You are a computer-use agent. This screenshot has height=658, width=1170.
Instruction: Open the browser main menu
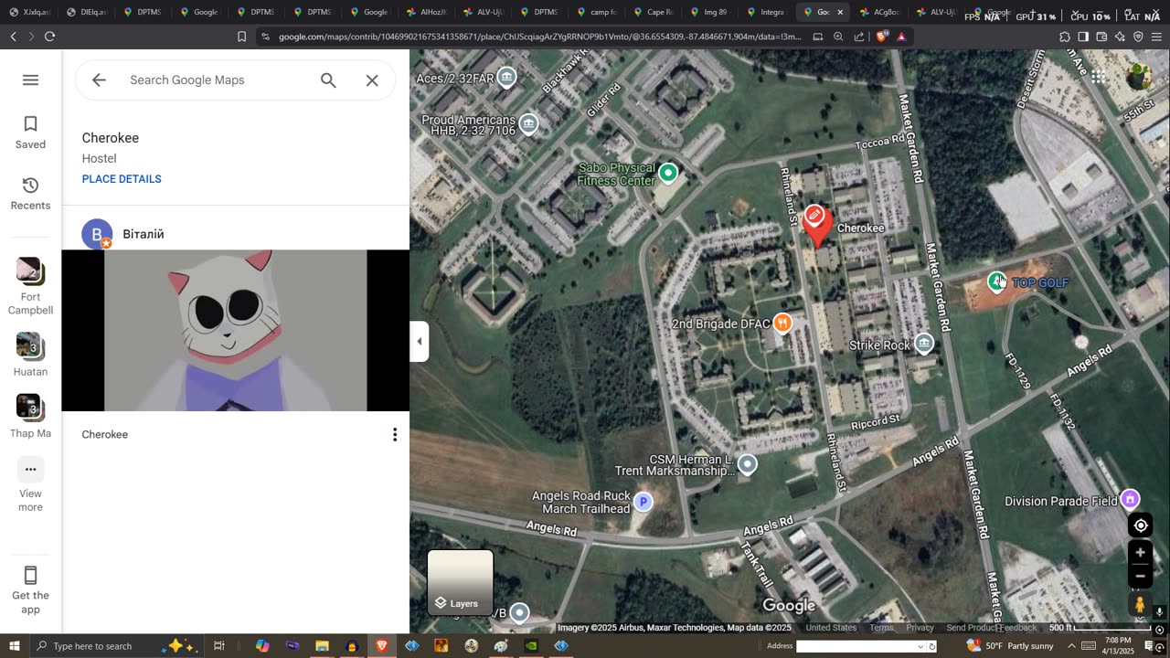[1157, 37]
